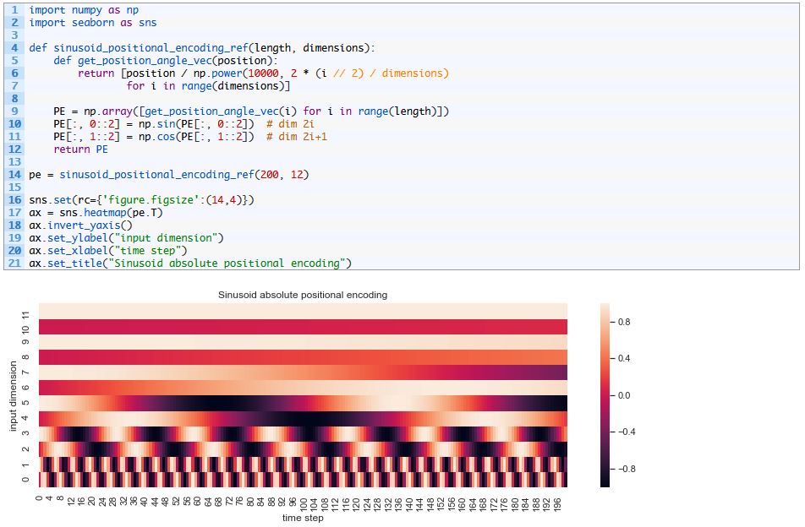
Task: Click the 'sns.heatmap(pe.T)' call
Action: point(111,212)
